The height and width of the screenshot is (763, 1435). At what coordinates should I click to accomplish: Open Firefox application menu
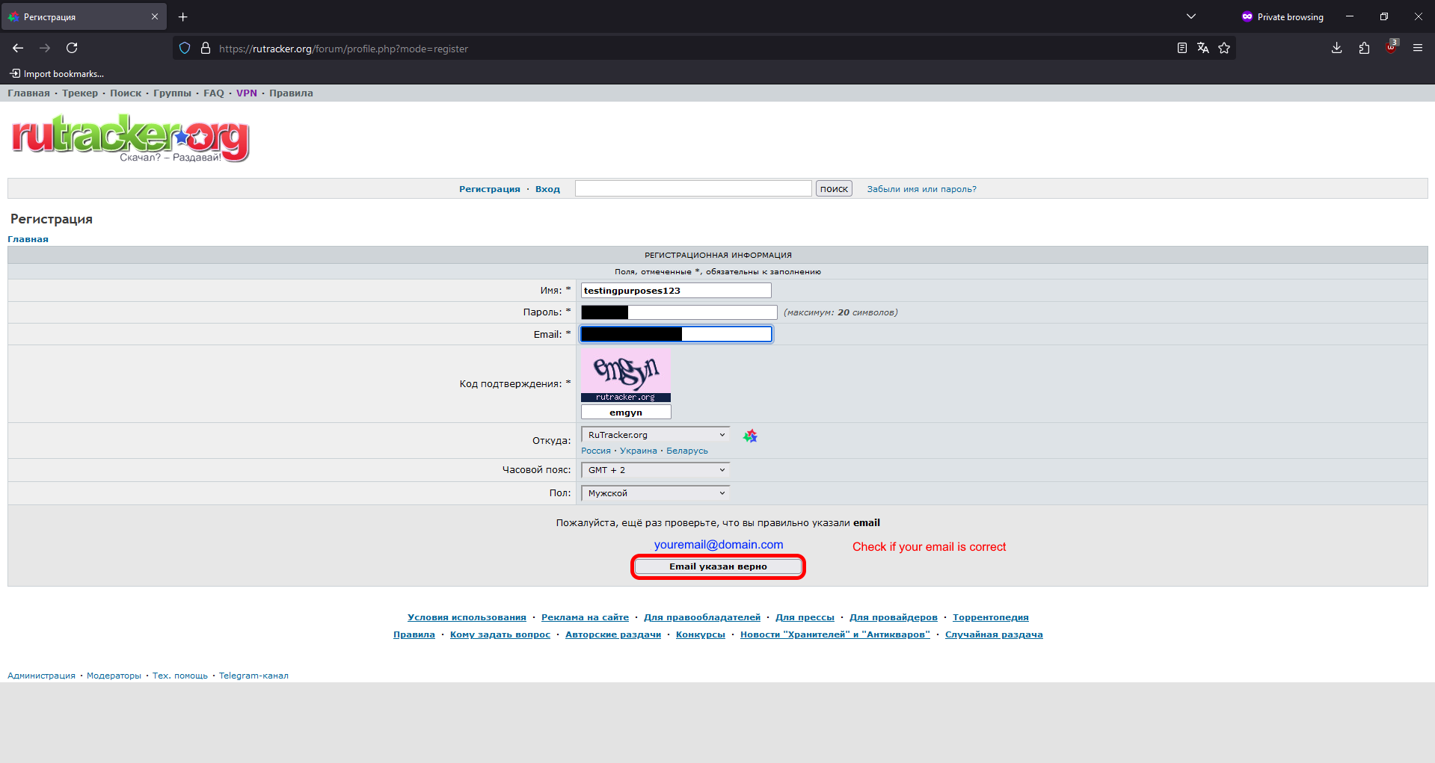(1418, 48)
